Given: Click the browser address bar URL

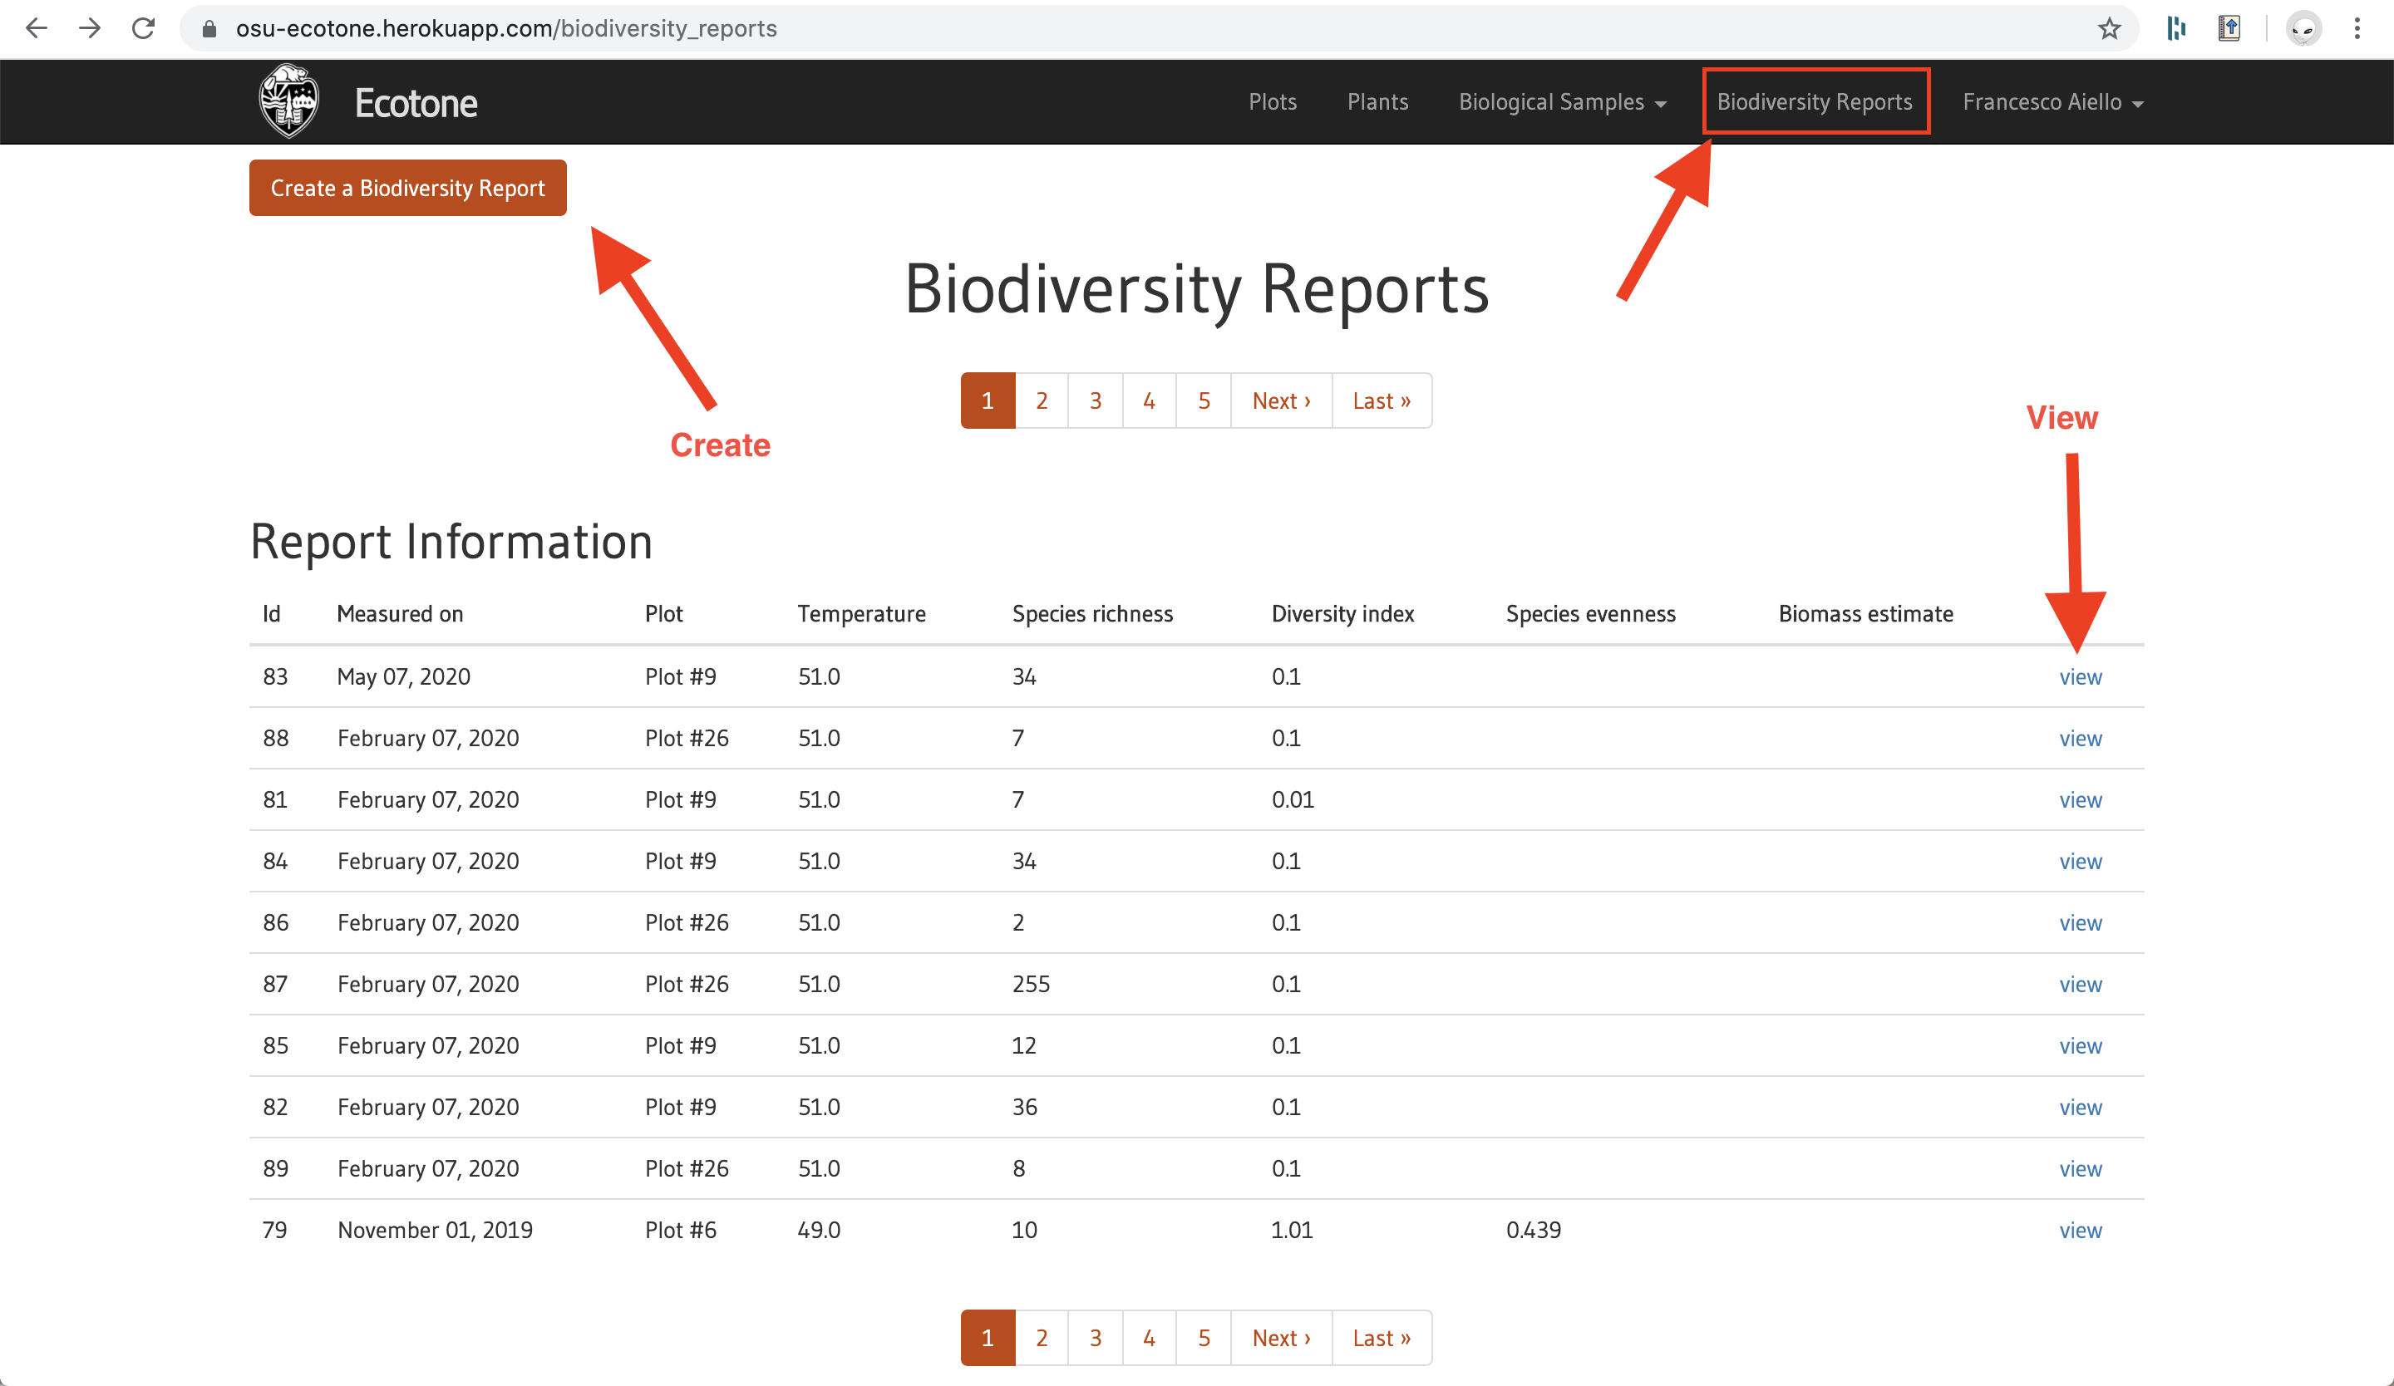Looking at the screenshot, I should click(506, 28).
